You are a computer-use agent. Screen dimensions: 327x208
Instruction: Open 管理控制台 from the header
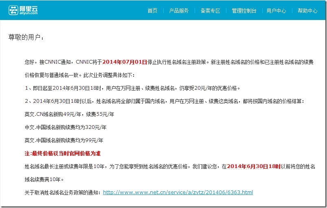(244, 11)
